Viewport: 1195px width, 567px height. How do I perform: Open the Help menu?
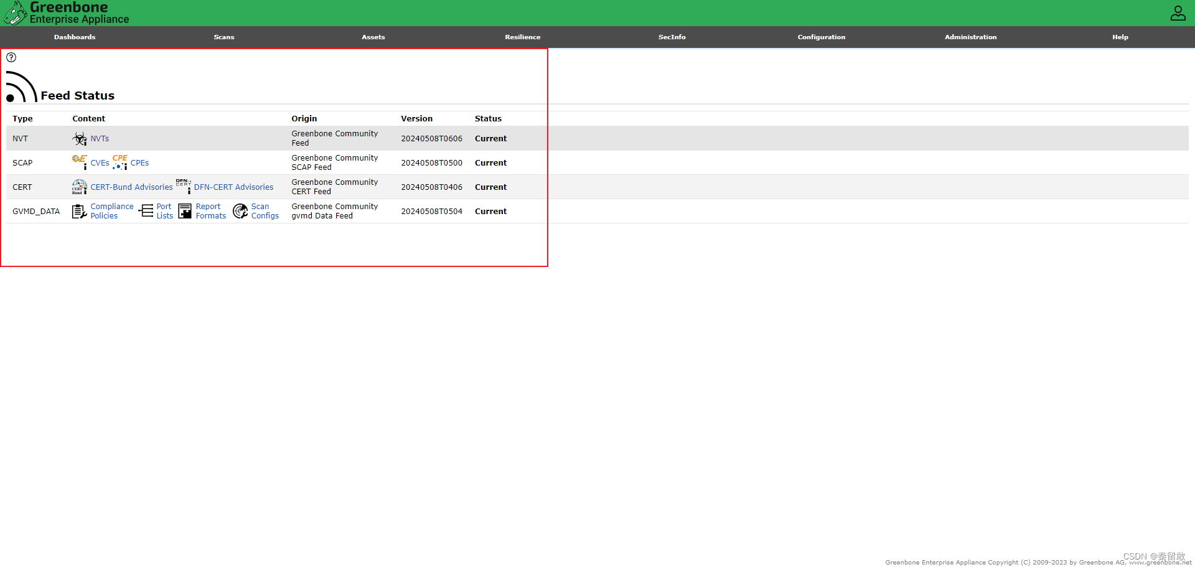(x=1120, y=37)
